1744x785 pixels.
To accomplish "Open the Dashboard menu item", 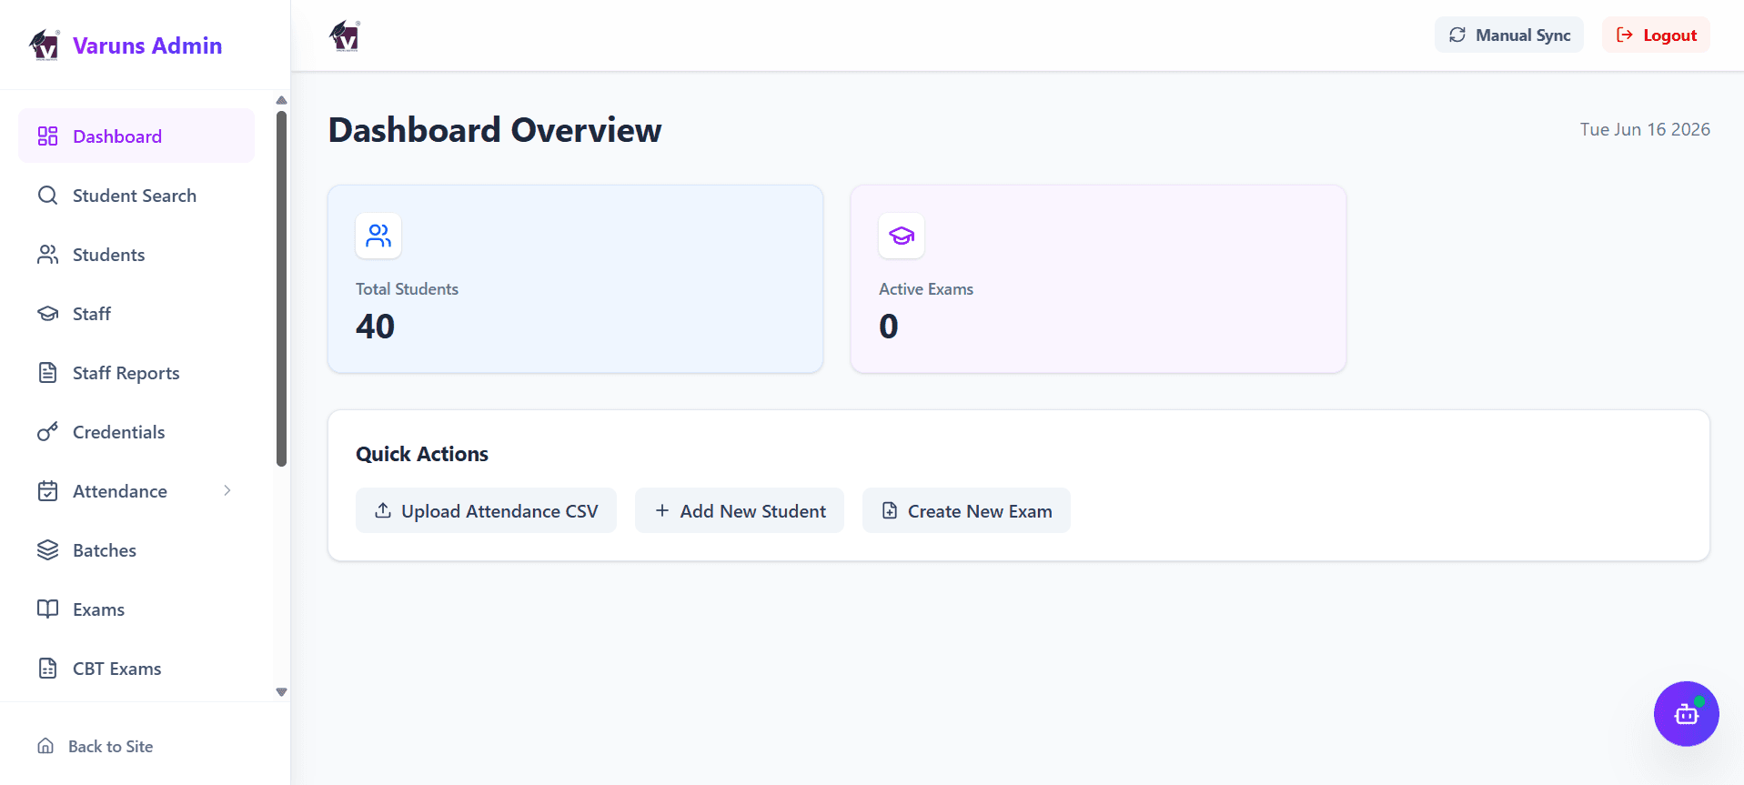I will [x=136, y=136].
